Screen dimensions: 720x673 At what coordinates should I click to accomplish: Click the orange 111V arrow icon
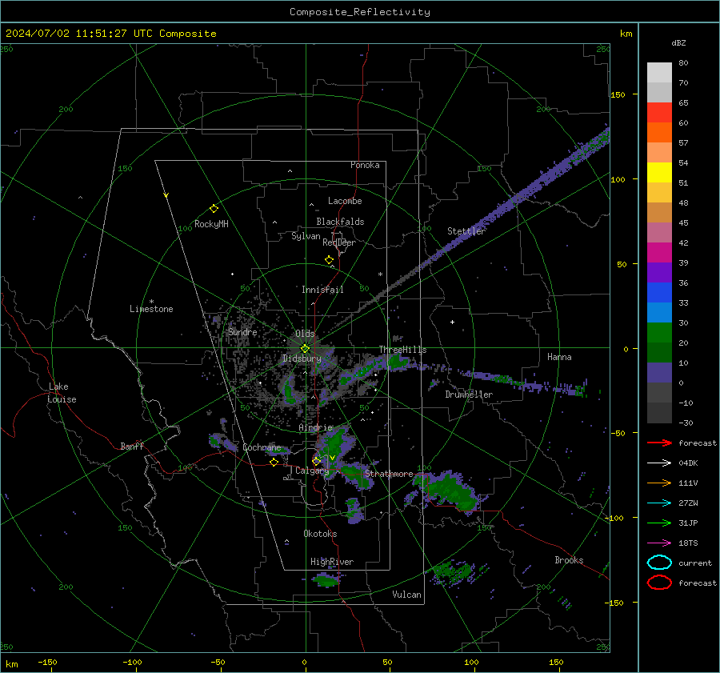tap(659, 483)
